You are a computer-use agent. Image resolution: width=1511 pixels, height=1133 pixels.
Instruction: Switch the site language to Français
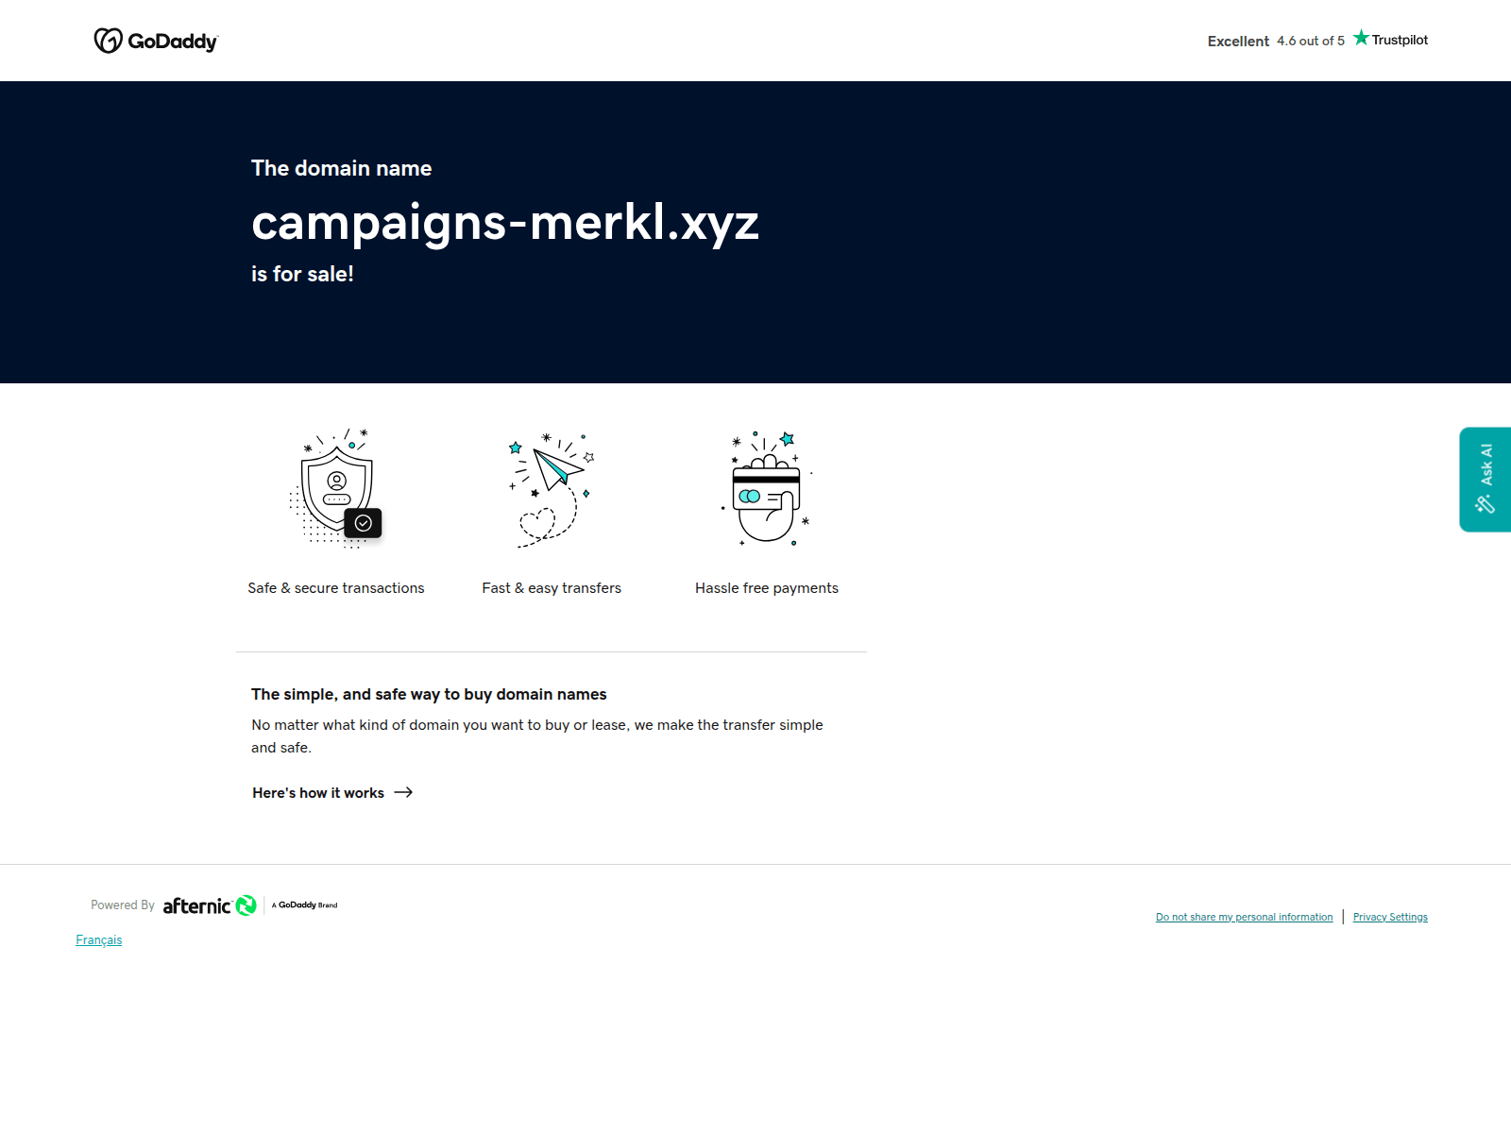click(x=98, y=939)
